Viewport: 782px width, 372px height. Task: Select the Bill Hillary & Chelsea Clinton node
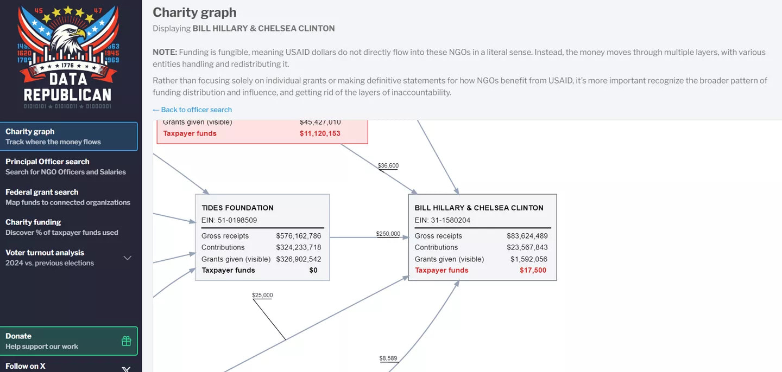pos(482,238)
